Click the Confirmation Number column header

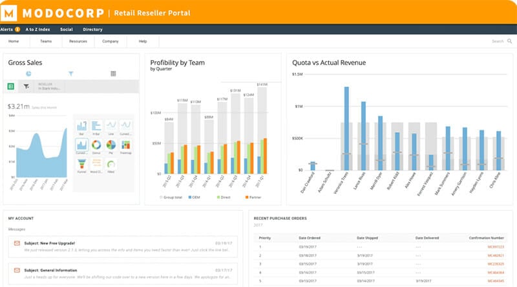coord(487,238)
